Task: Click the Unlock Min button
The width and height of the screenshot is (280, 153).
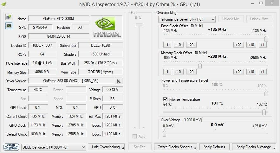Action: pos(231,19)
